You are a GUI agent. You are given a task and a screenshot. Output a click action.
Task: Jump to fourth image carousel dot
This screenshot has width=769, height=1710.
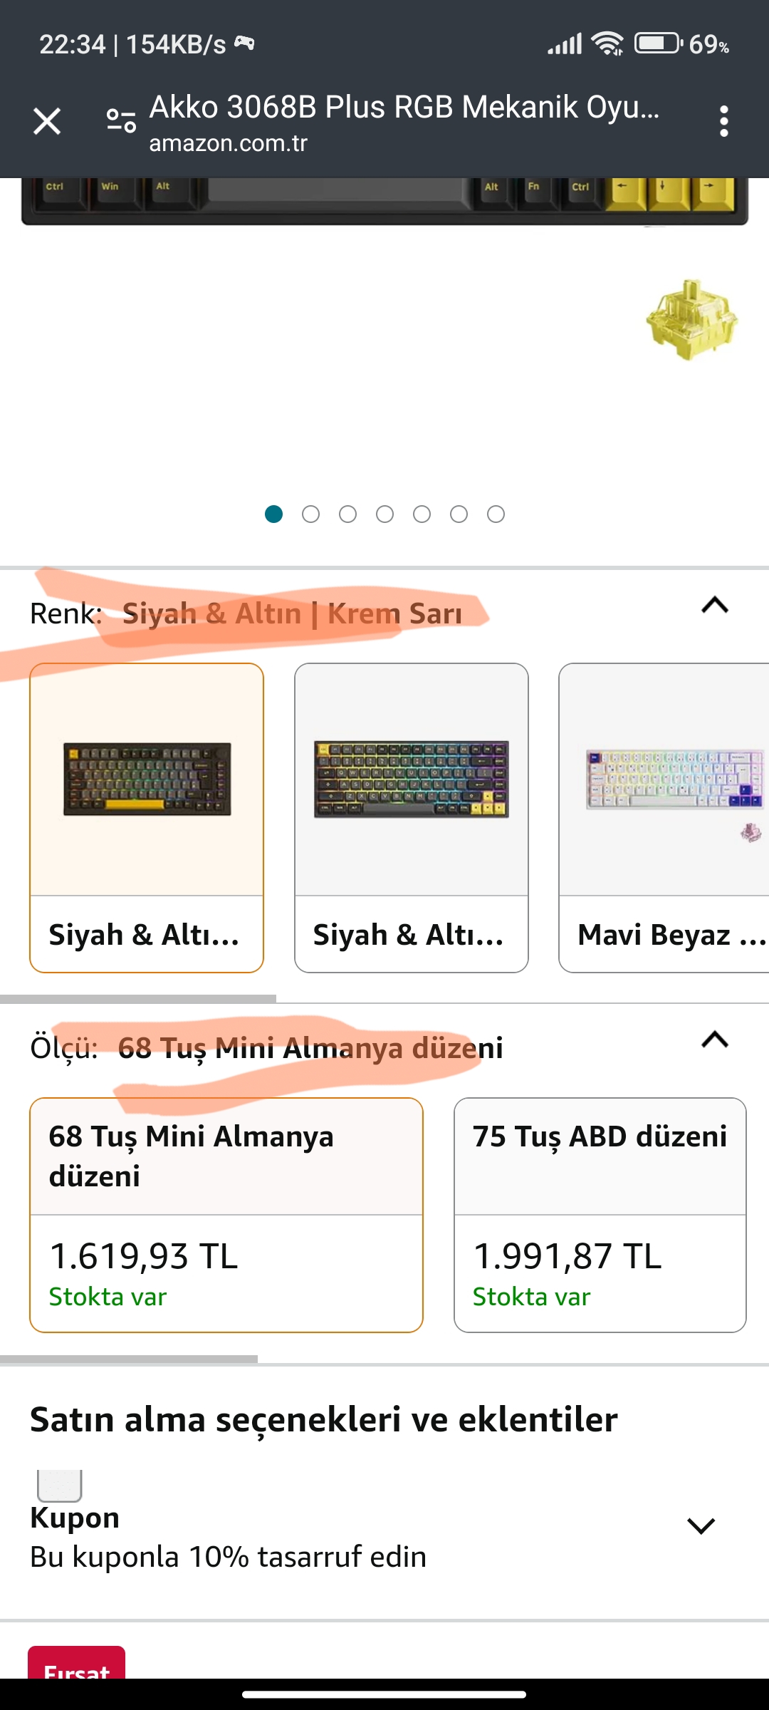[x=384, y=514]
